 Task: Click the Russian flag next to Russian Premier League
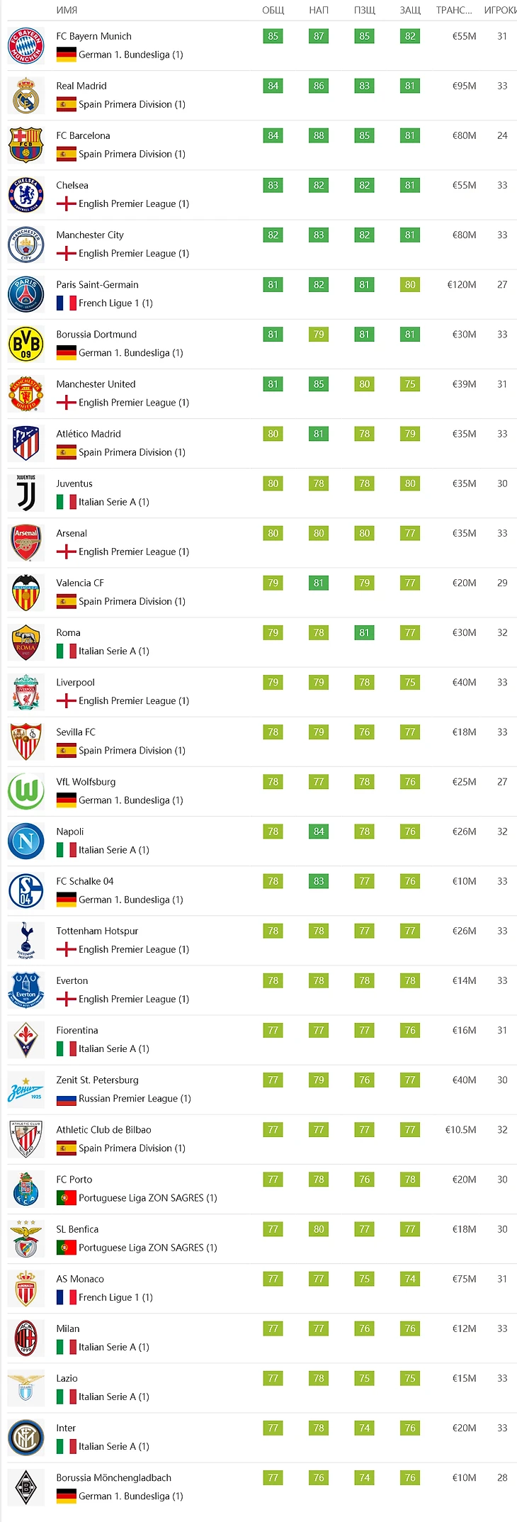tap(67, 1099)
